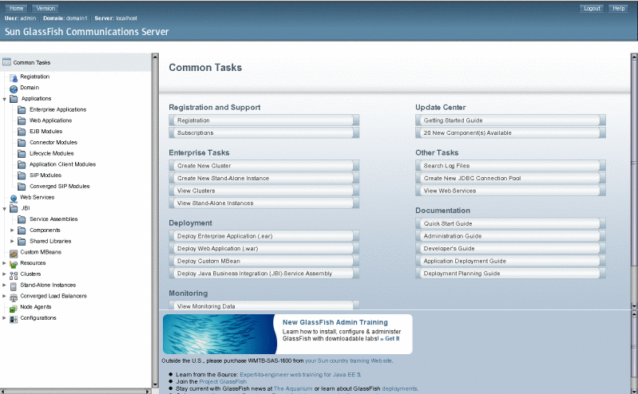Click the SIP Modules folder icon
This screenshot has width=638, height=394.
point(22,175)
